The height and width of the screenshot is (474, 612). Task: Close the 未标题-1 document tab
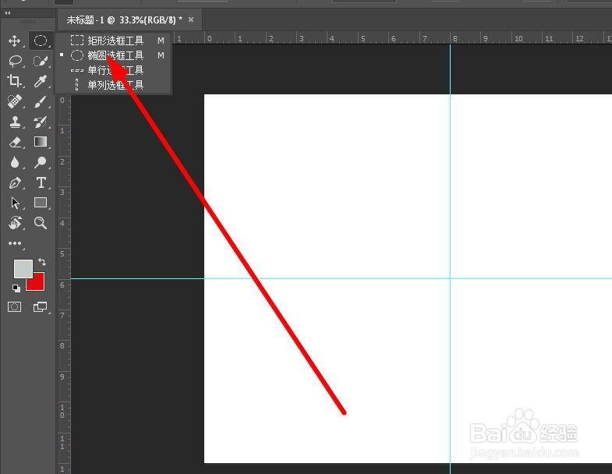[191, 19]
